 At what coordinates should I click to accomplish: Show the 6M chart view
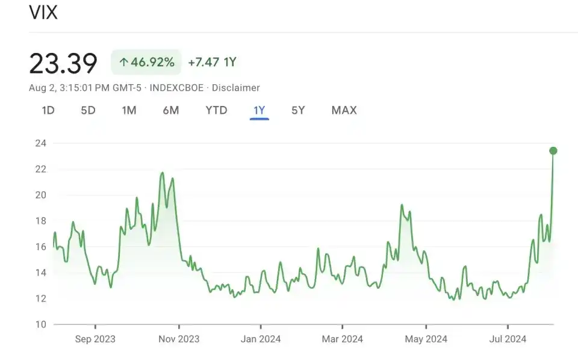click(x=171, y=110)
